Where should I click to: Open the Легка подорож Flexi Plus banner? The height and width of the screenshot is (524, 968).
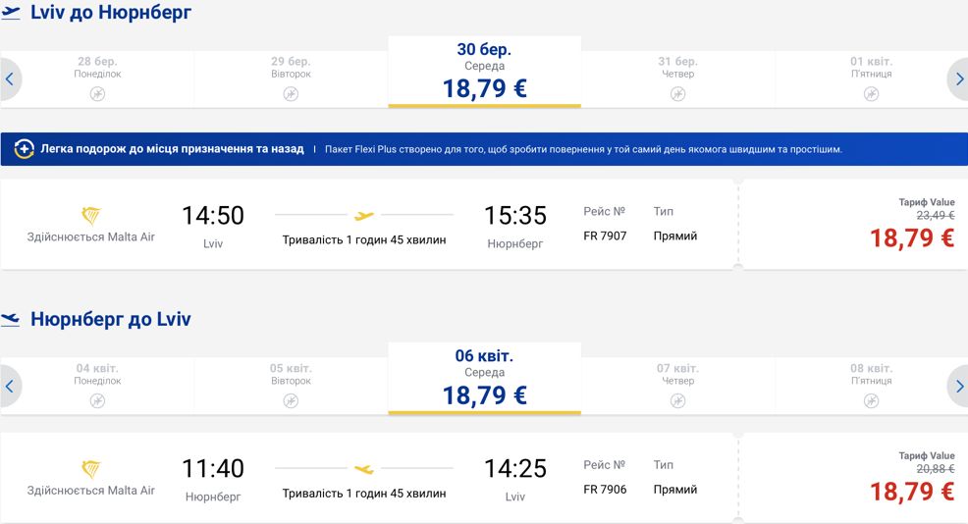click(484, 149)
